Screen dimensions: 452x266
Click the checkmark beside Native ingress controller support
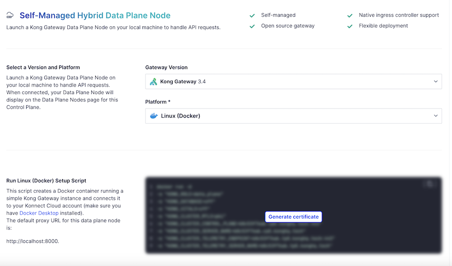[350, 15]
